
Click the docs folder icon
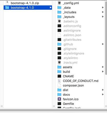[59, 95]
